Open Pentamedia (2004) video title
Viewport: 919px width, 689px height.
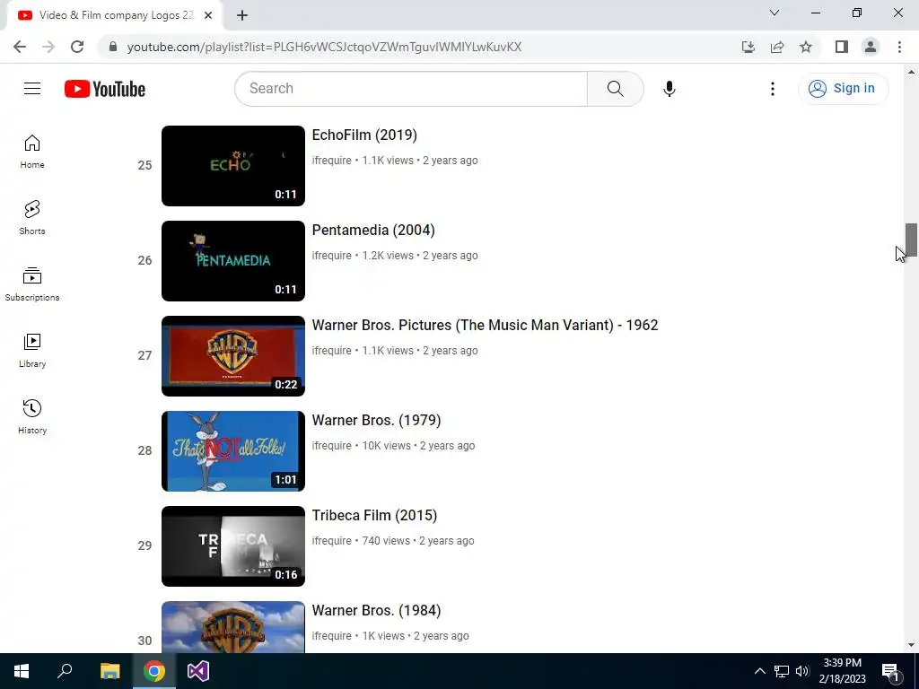[373, 231]
